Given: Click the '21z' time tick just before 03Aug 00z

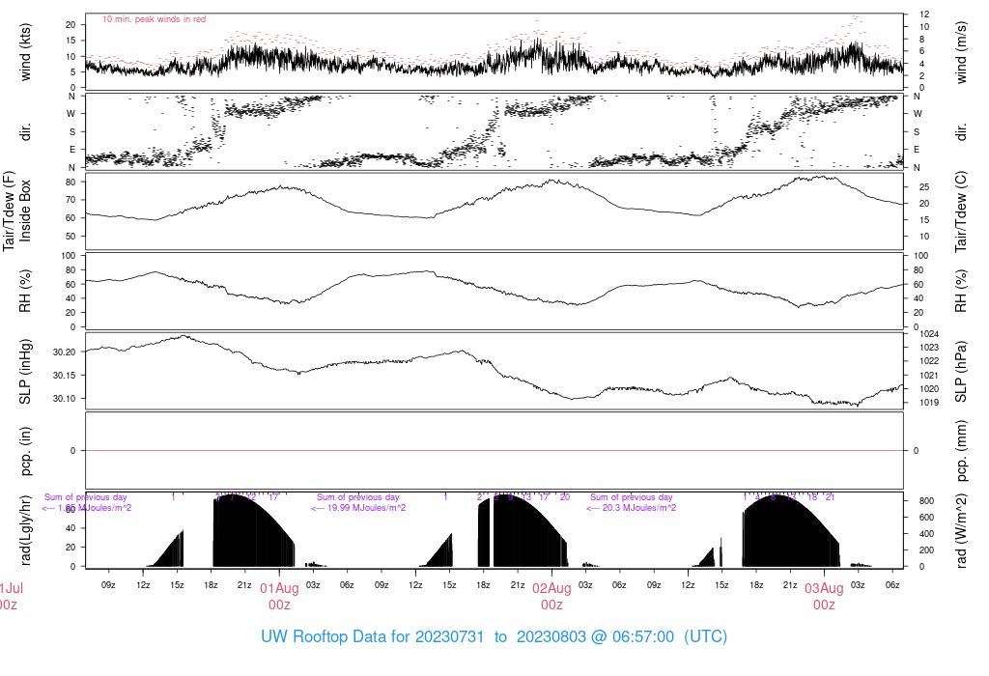Looking at the screenshot, I should pyautogui.click(x=790, y=585).
